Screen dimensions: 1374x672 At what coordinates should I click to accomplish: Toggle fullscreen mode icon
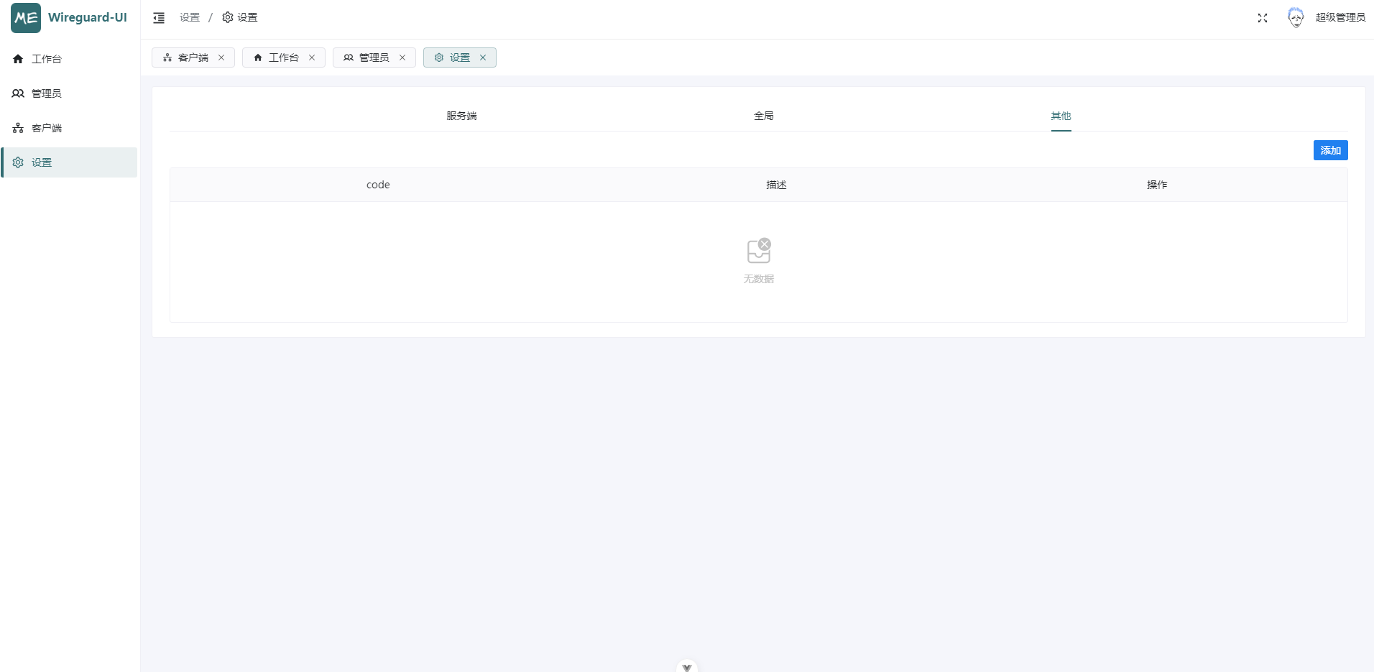pos(1262,18)
